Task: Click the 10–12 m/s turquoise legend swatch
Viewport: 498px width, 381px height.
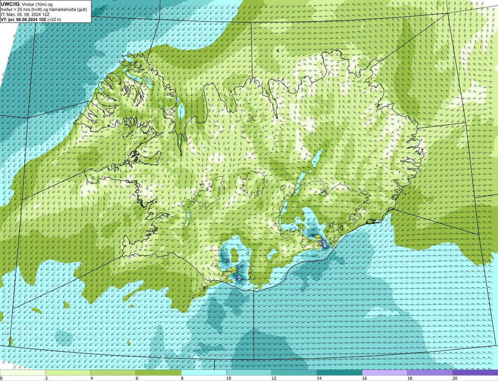Action: [249, 372]
